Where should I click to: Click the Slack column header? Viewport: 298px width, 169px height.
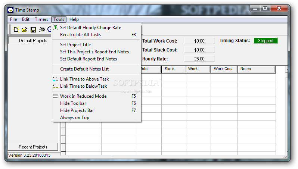[174, 69]
